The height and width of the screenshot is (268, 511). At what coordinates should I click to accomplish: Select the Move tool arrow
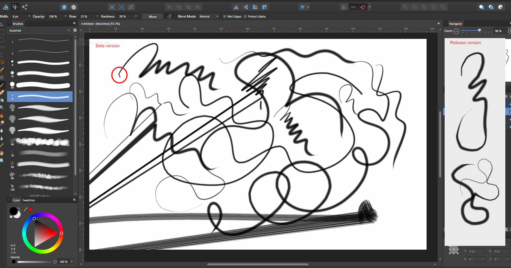click(x=2, y=25)
